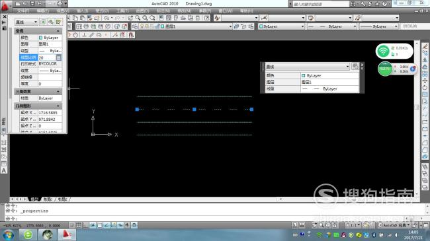
Task: Toggle Object Snap in status bar
Action: tap(99, 225)
